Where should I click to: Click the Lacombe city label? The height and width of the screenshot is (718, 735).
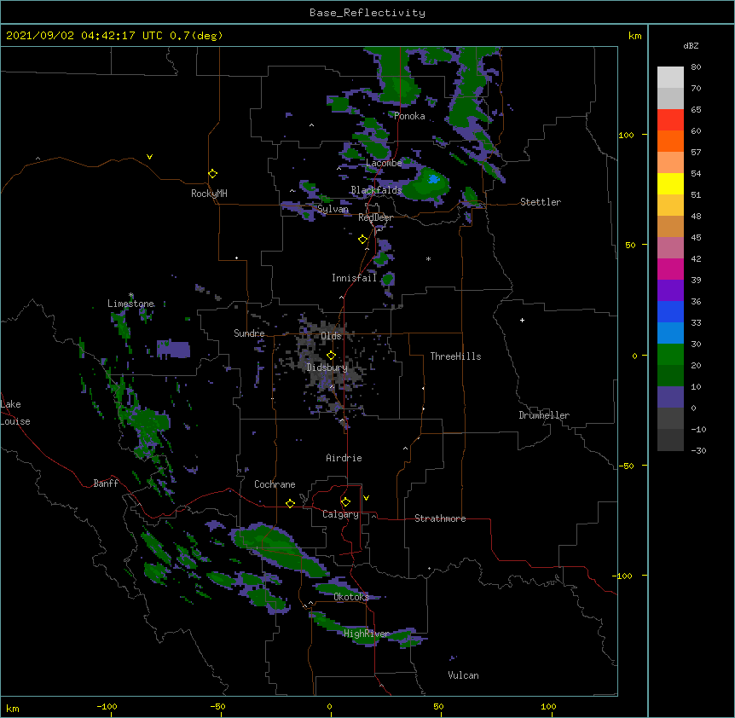tap(384, 163)
